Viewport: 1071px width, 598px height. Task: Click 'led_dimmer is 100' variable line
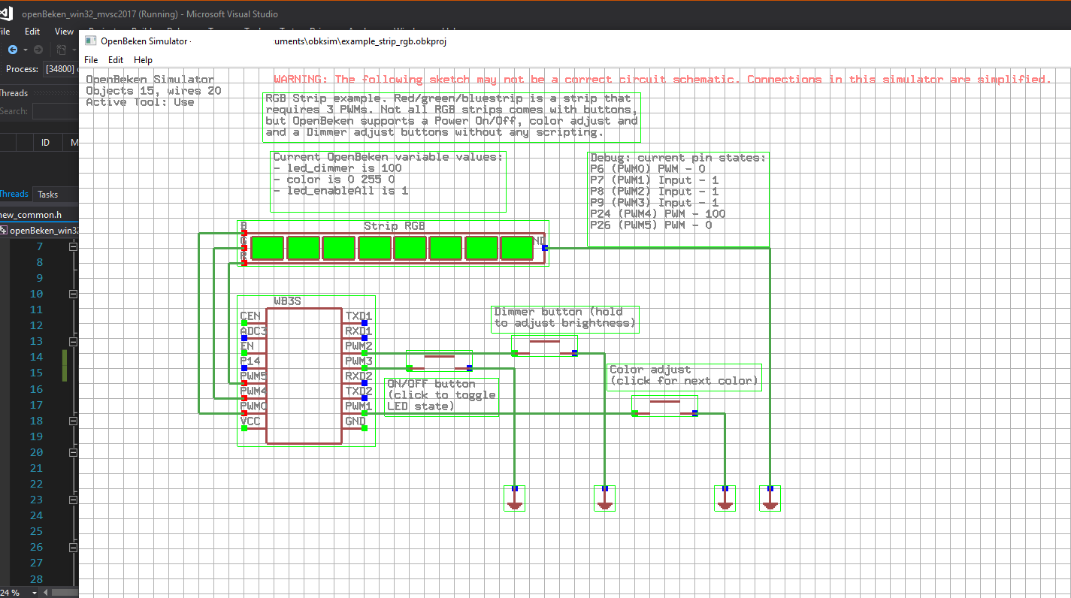tap(337, 168)
